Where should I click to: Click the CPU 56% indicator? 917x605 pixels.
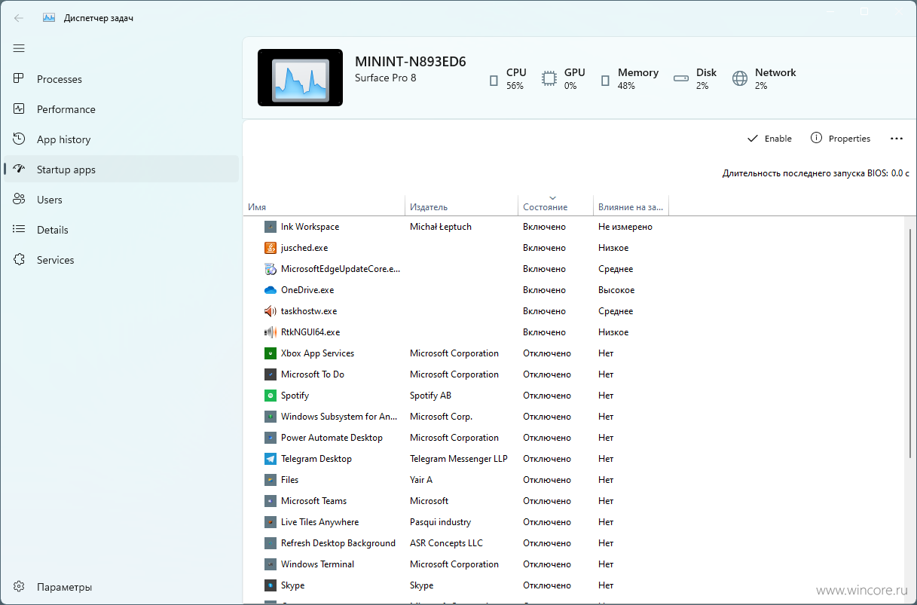507,79
